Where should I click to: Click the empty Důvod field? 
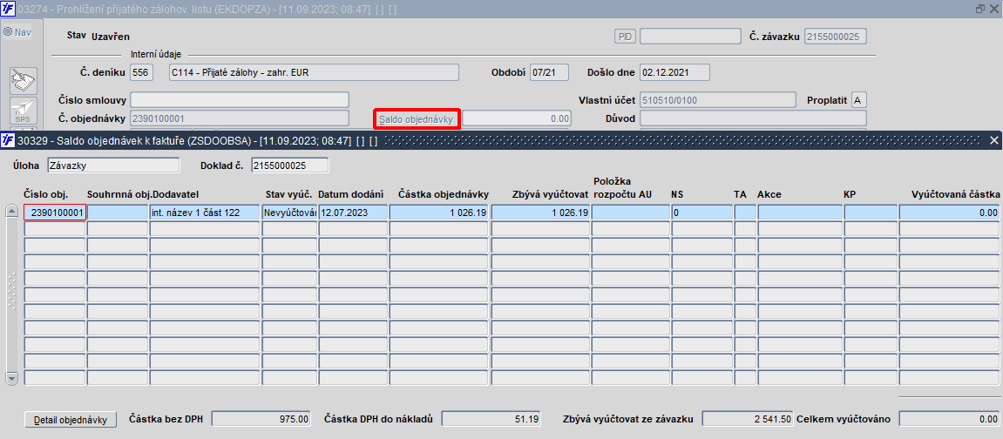[753, 118]
